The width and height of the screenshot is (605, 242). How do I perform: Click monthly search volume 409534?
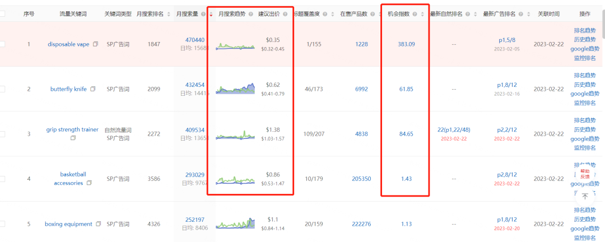click(195, 130)
